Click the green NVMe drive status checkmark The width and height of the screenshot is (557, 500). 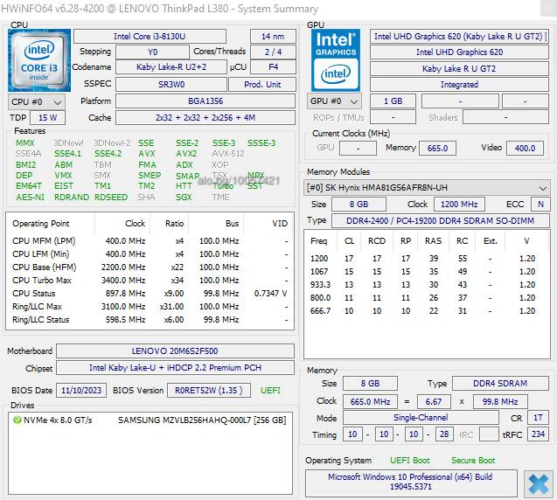pos(17,420)
